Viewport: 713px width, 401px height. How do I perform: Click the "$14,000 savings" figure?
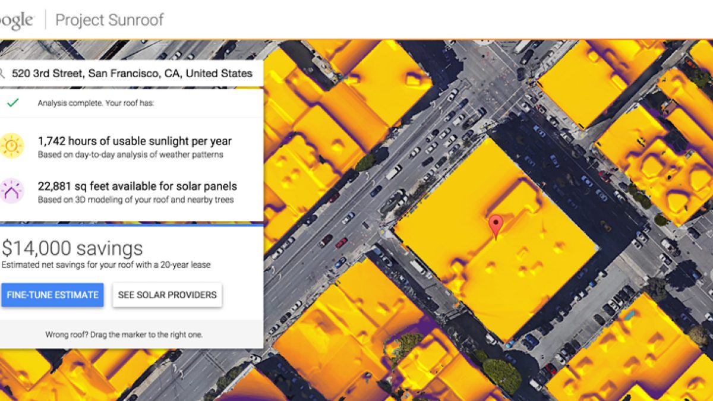[x=72, y=248]
